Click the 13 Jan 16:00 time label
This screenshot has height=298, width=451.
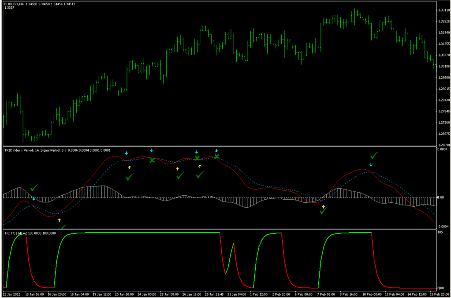34,294
